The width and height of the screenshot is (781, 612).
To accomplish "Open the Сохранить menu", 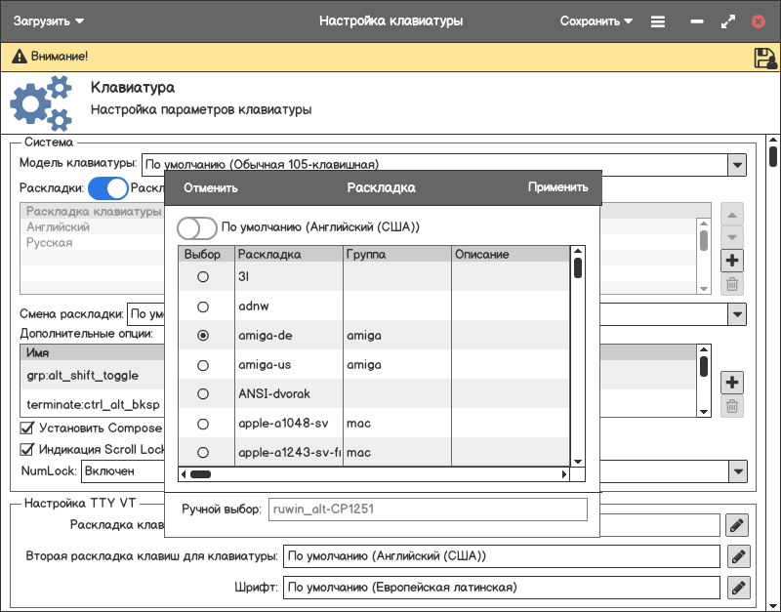I will [x=596, y=20].
